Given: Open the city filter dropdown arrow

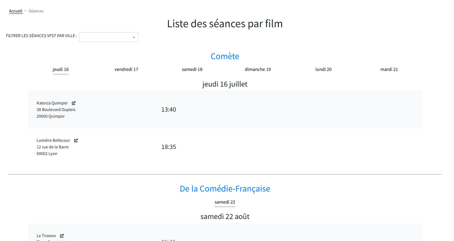Looking at the screenshot, I should tap(134, 37).
